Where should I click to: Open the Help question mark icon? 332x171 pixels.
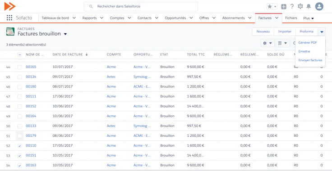[292, 6]
